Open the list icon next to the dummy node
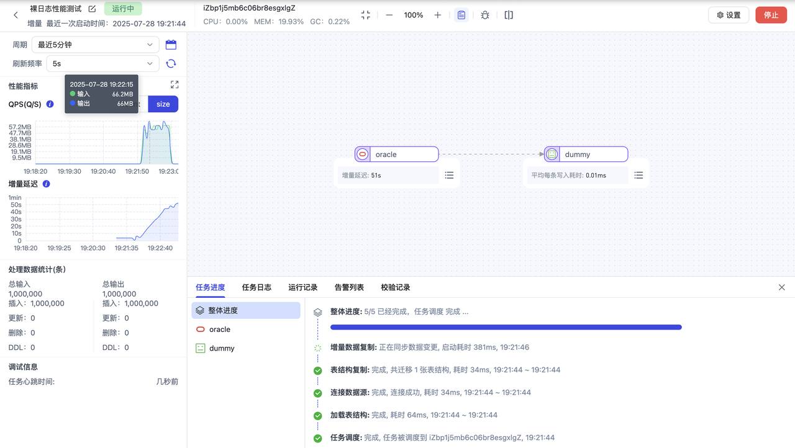The height and width of the screenshot is (448, 795). (x=638, y=175)
